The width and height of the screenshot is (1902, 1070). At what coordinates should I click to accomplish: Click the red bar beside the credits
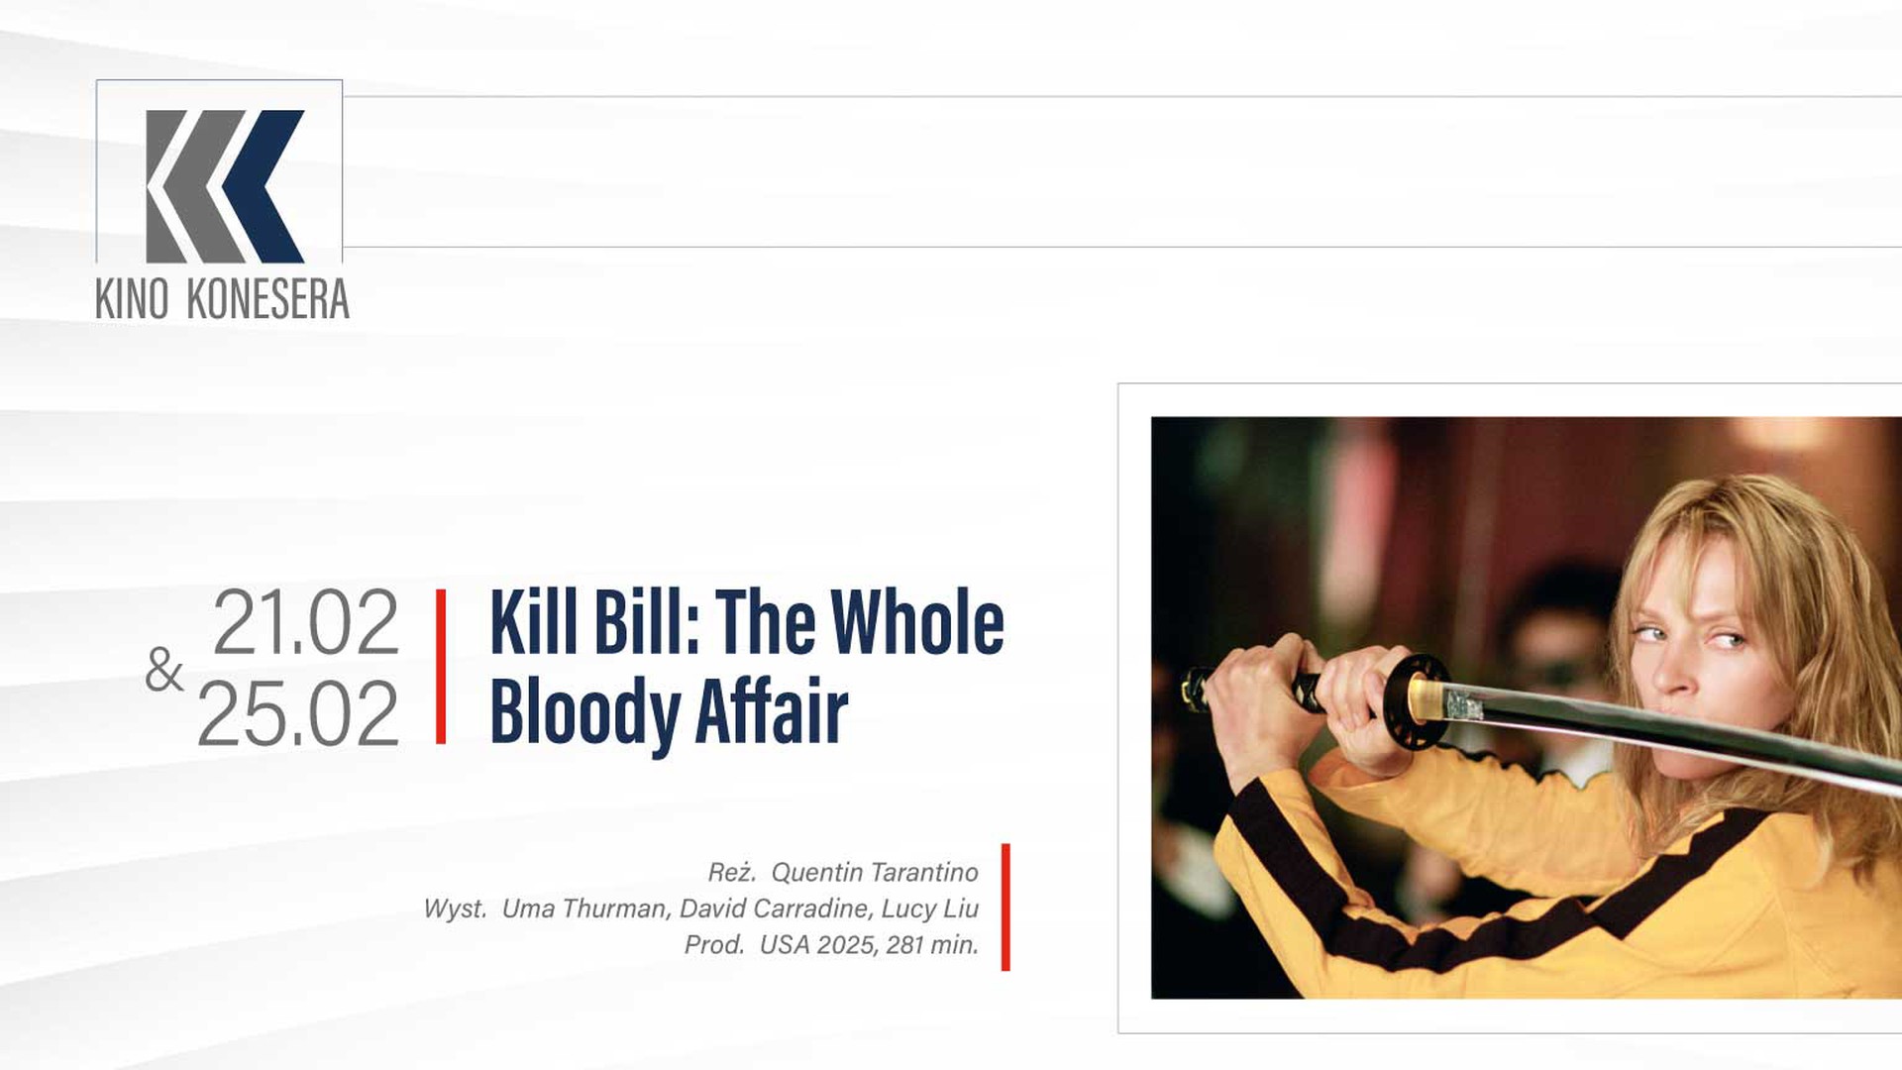(1005, 907)
